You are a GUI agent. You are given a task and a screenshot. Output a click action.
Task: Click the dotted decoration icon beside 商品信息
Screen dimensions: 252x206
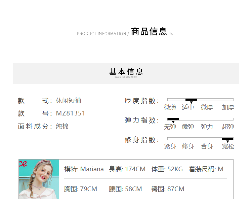pyautogui.click(x=170, y=33)
